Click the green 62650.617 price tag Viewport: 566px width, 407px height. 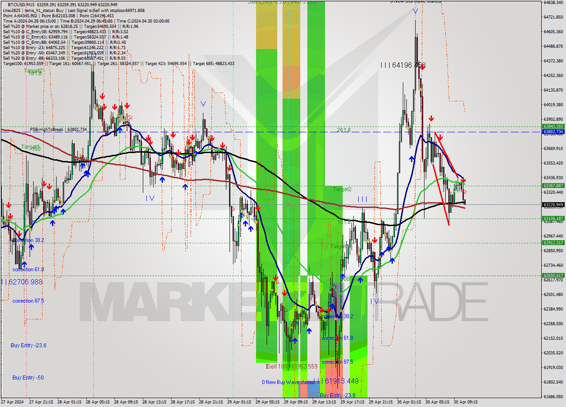click(x=553, y=275)
